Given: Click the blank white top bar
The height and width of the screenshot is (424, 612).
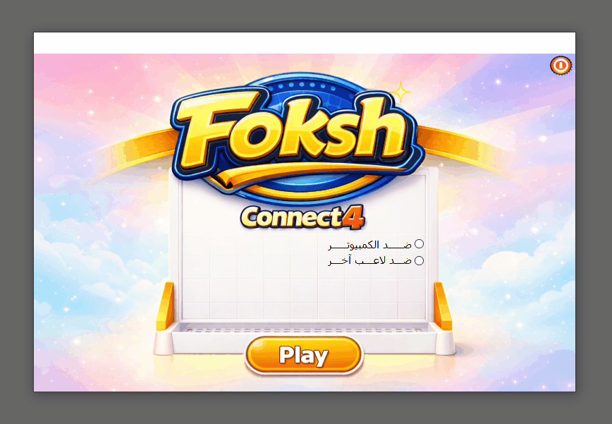Looking at the screenshot, I should 305,43.
